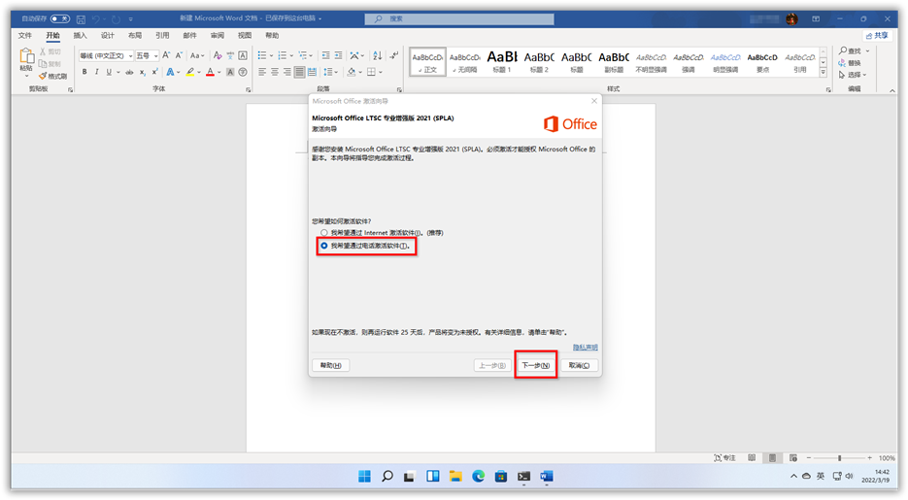Center align the paragraph
The width and height of the screenshot is (908, 500).
pyautogui.click(x=275, y=73)
